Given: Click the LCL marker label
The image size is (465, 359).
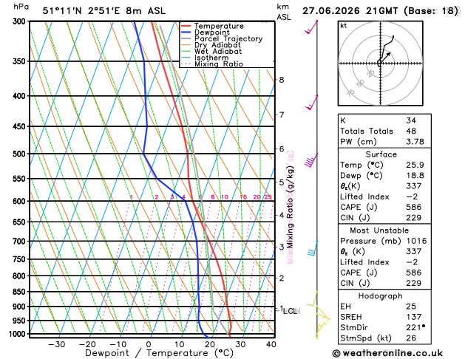Looking at the screenshot, I should [x=291, y=311].
